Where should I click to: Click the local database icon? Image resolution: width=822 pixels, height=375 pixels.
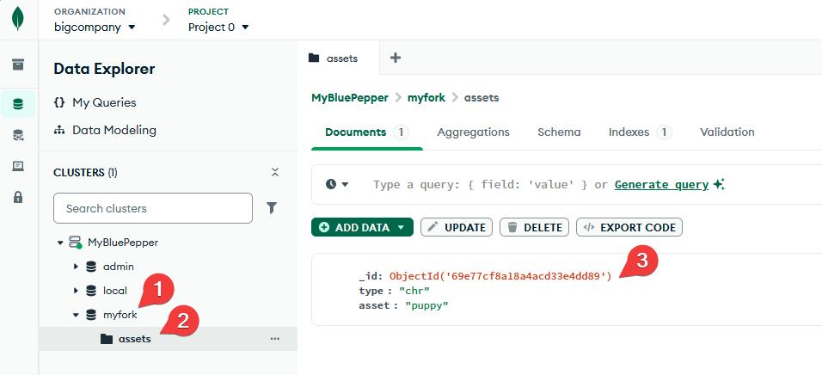coord(91,291)
